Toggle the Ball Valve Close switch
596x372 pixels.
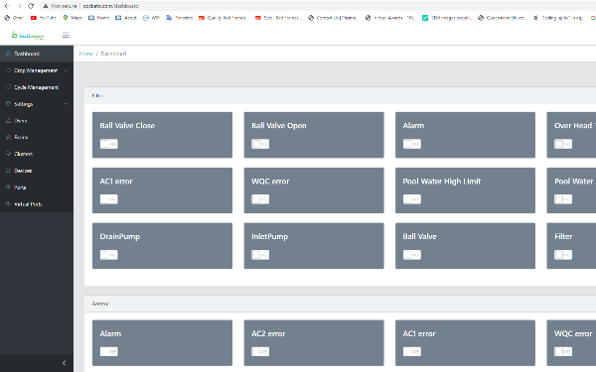click(x=108, y=144)
